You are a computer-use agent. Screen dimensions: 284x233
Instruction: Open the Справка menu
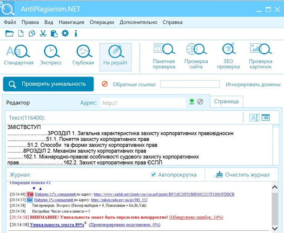pyautogui.click(x=172, y=22)
